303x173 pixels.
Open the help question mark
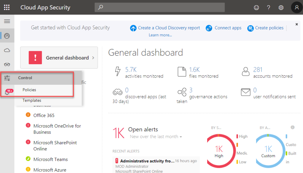pyautogui.click(x=268, y=7)
